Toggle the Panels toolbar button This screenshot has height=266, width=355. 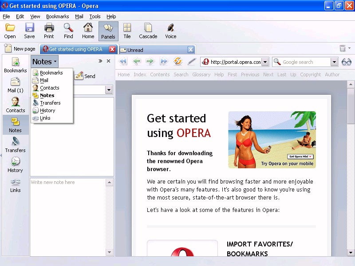(108, 31)
